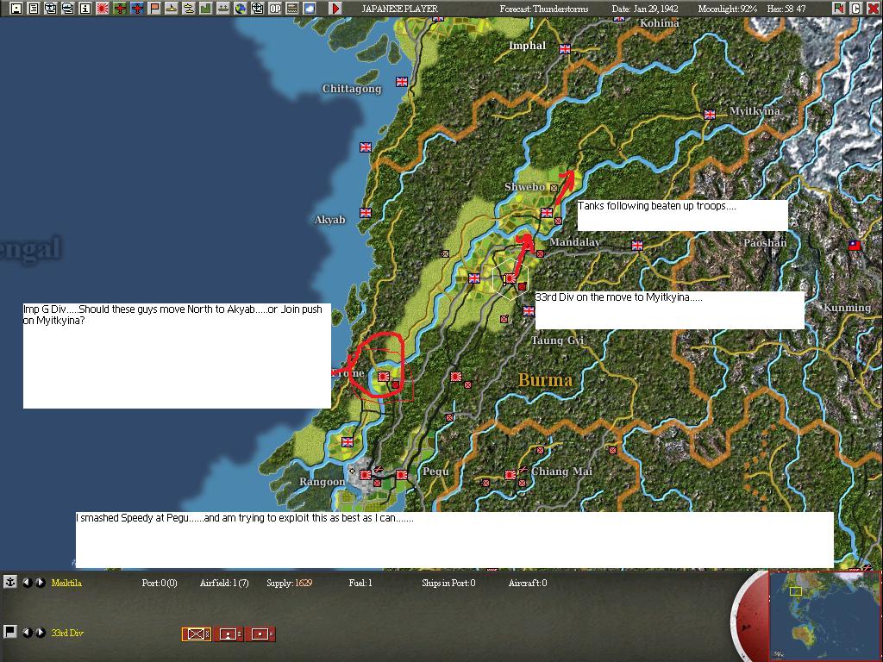This screenshot has height=662, width=883.
Task: Select the British flag east of Mandalay
Action: tap(637, 246)
